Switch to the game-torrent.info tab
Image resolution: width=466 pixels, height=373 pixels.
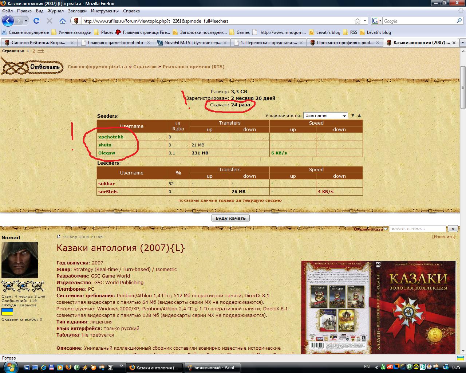(x=116, y=43)
